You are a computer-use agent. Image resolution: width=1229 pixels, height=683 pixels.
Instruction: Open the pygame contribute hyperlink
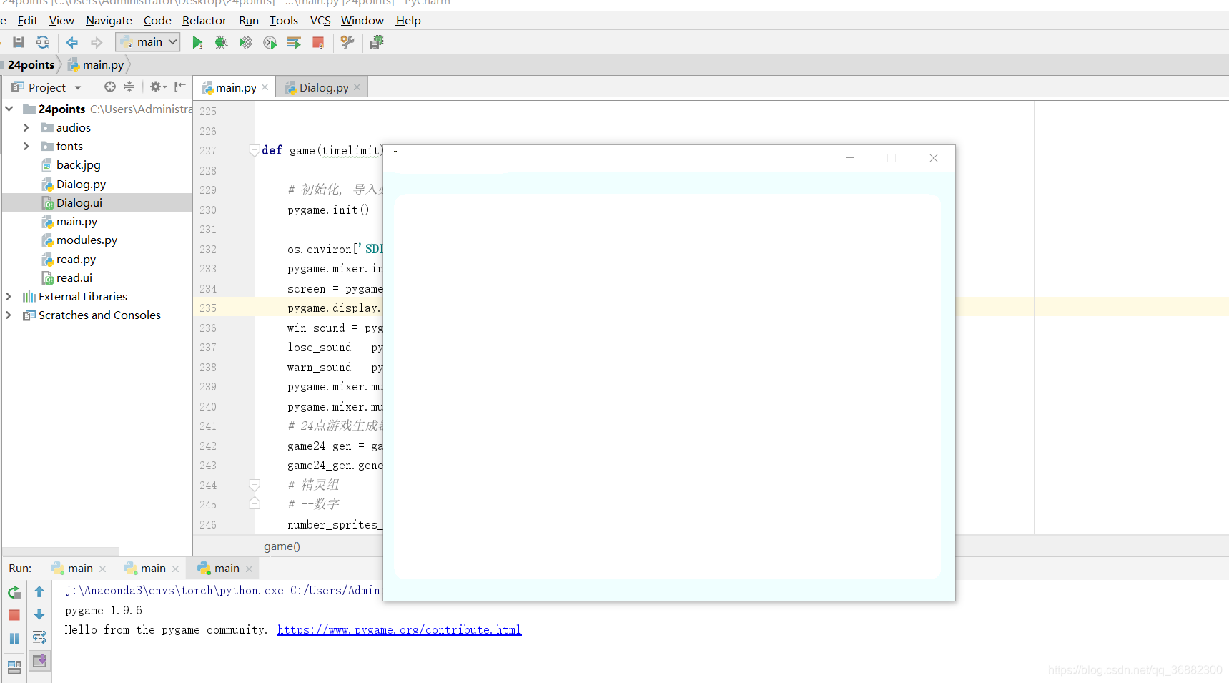click(x=398, y=629)
